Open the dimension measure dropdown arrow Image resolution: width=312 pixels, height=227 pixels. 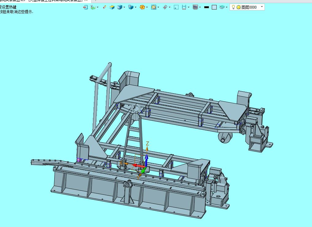point(188,7)
